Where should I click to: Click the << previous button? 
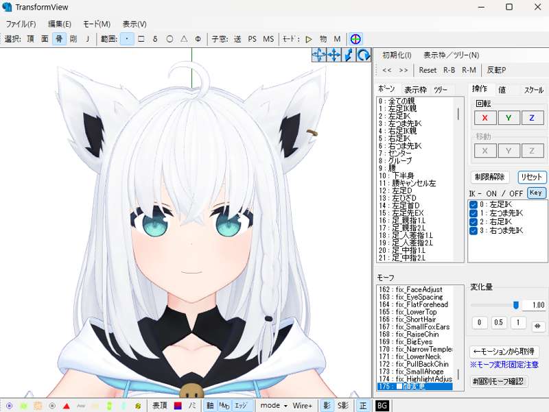coord(387,70)
